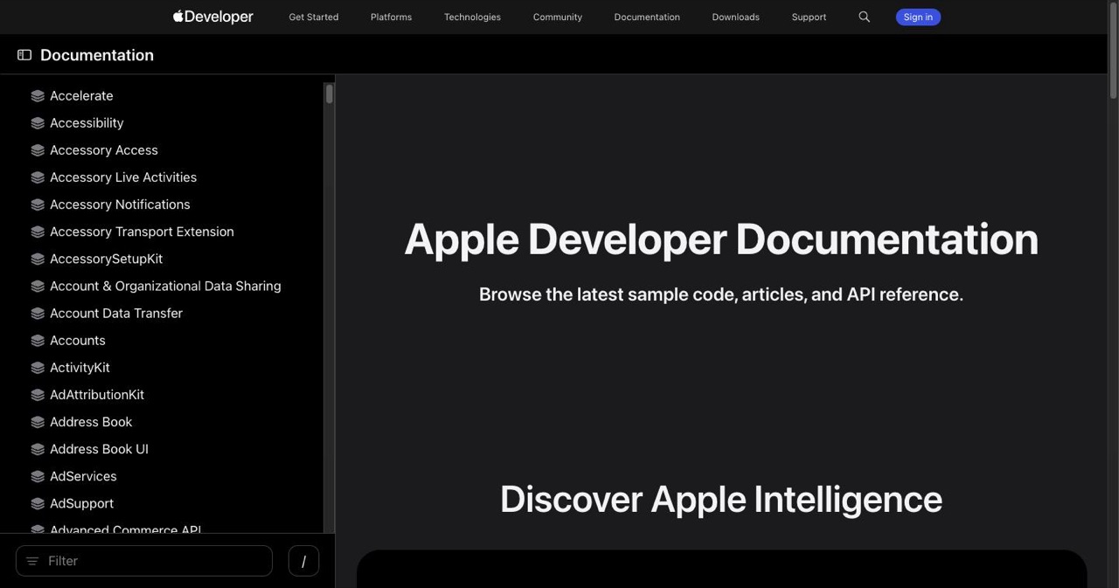1119x588 pixels.
Task: Click the stack icon beside AdServices
Action: coord(38,476)
